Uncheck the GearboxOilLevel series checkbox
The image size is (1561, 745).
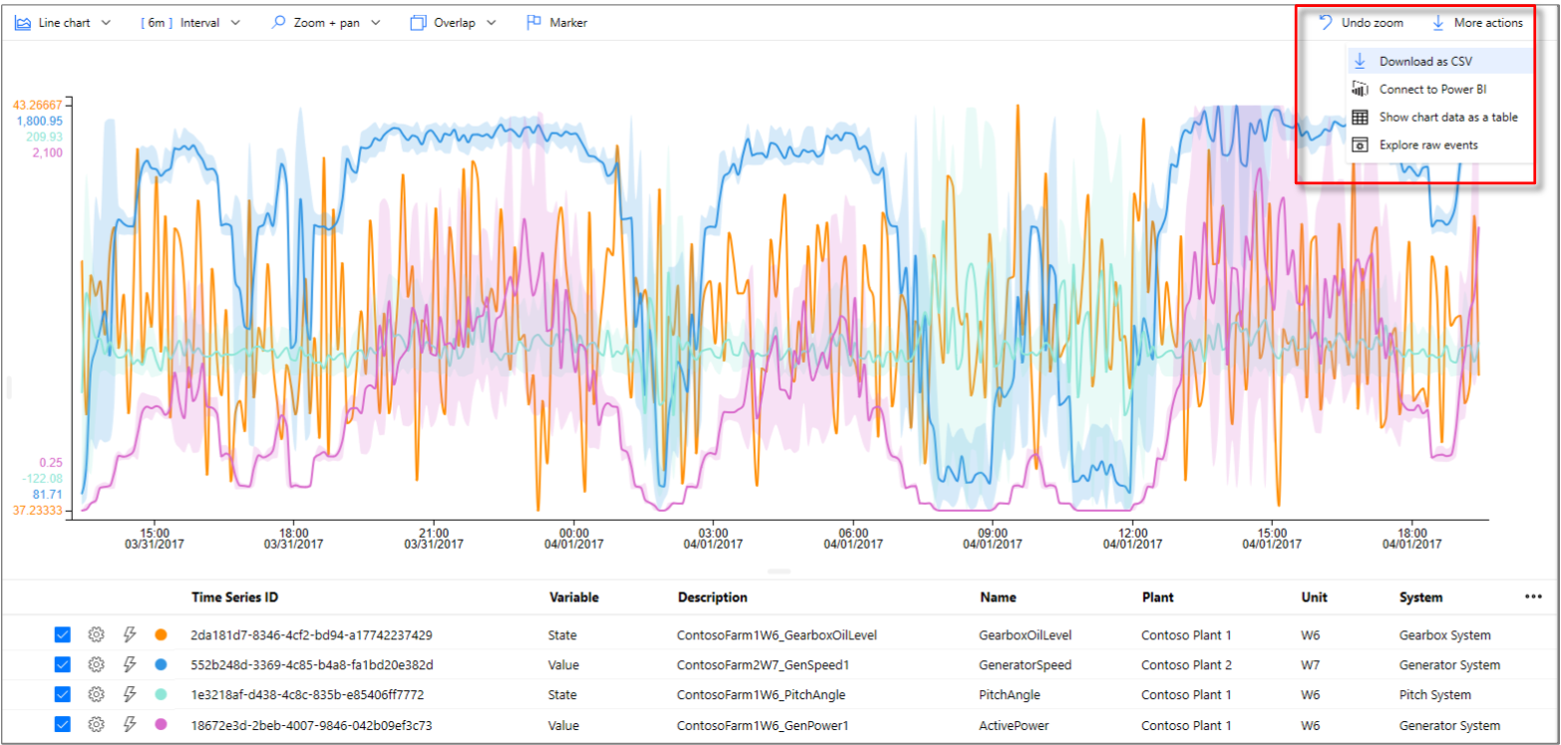[62, 634]
